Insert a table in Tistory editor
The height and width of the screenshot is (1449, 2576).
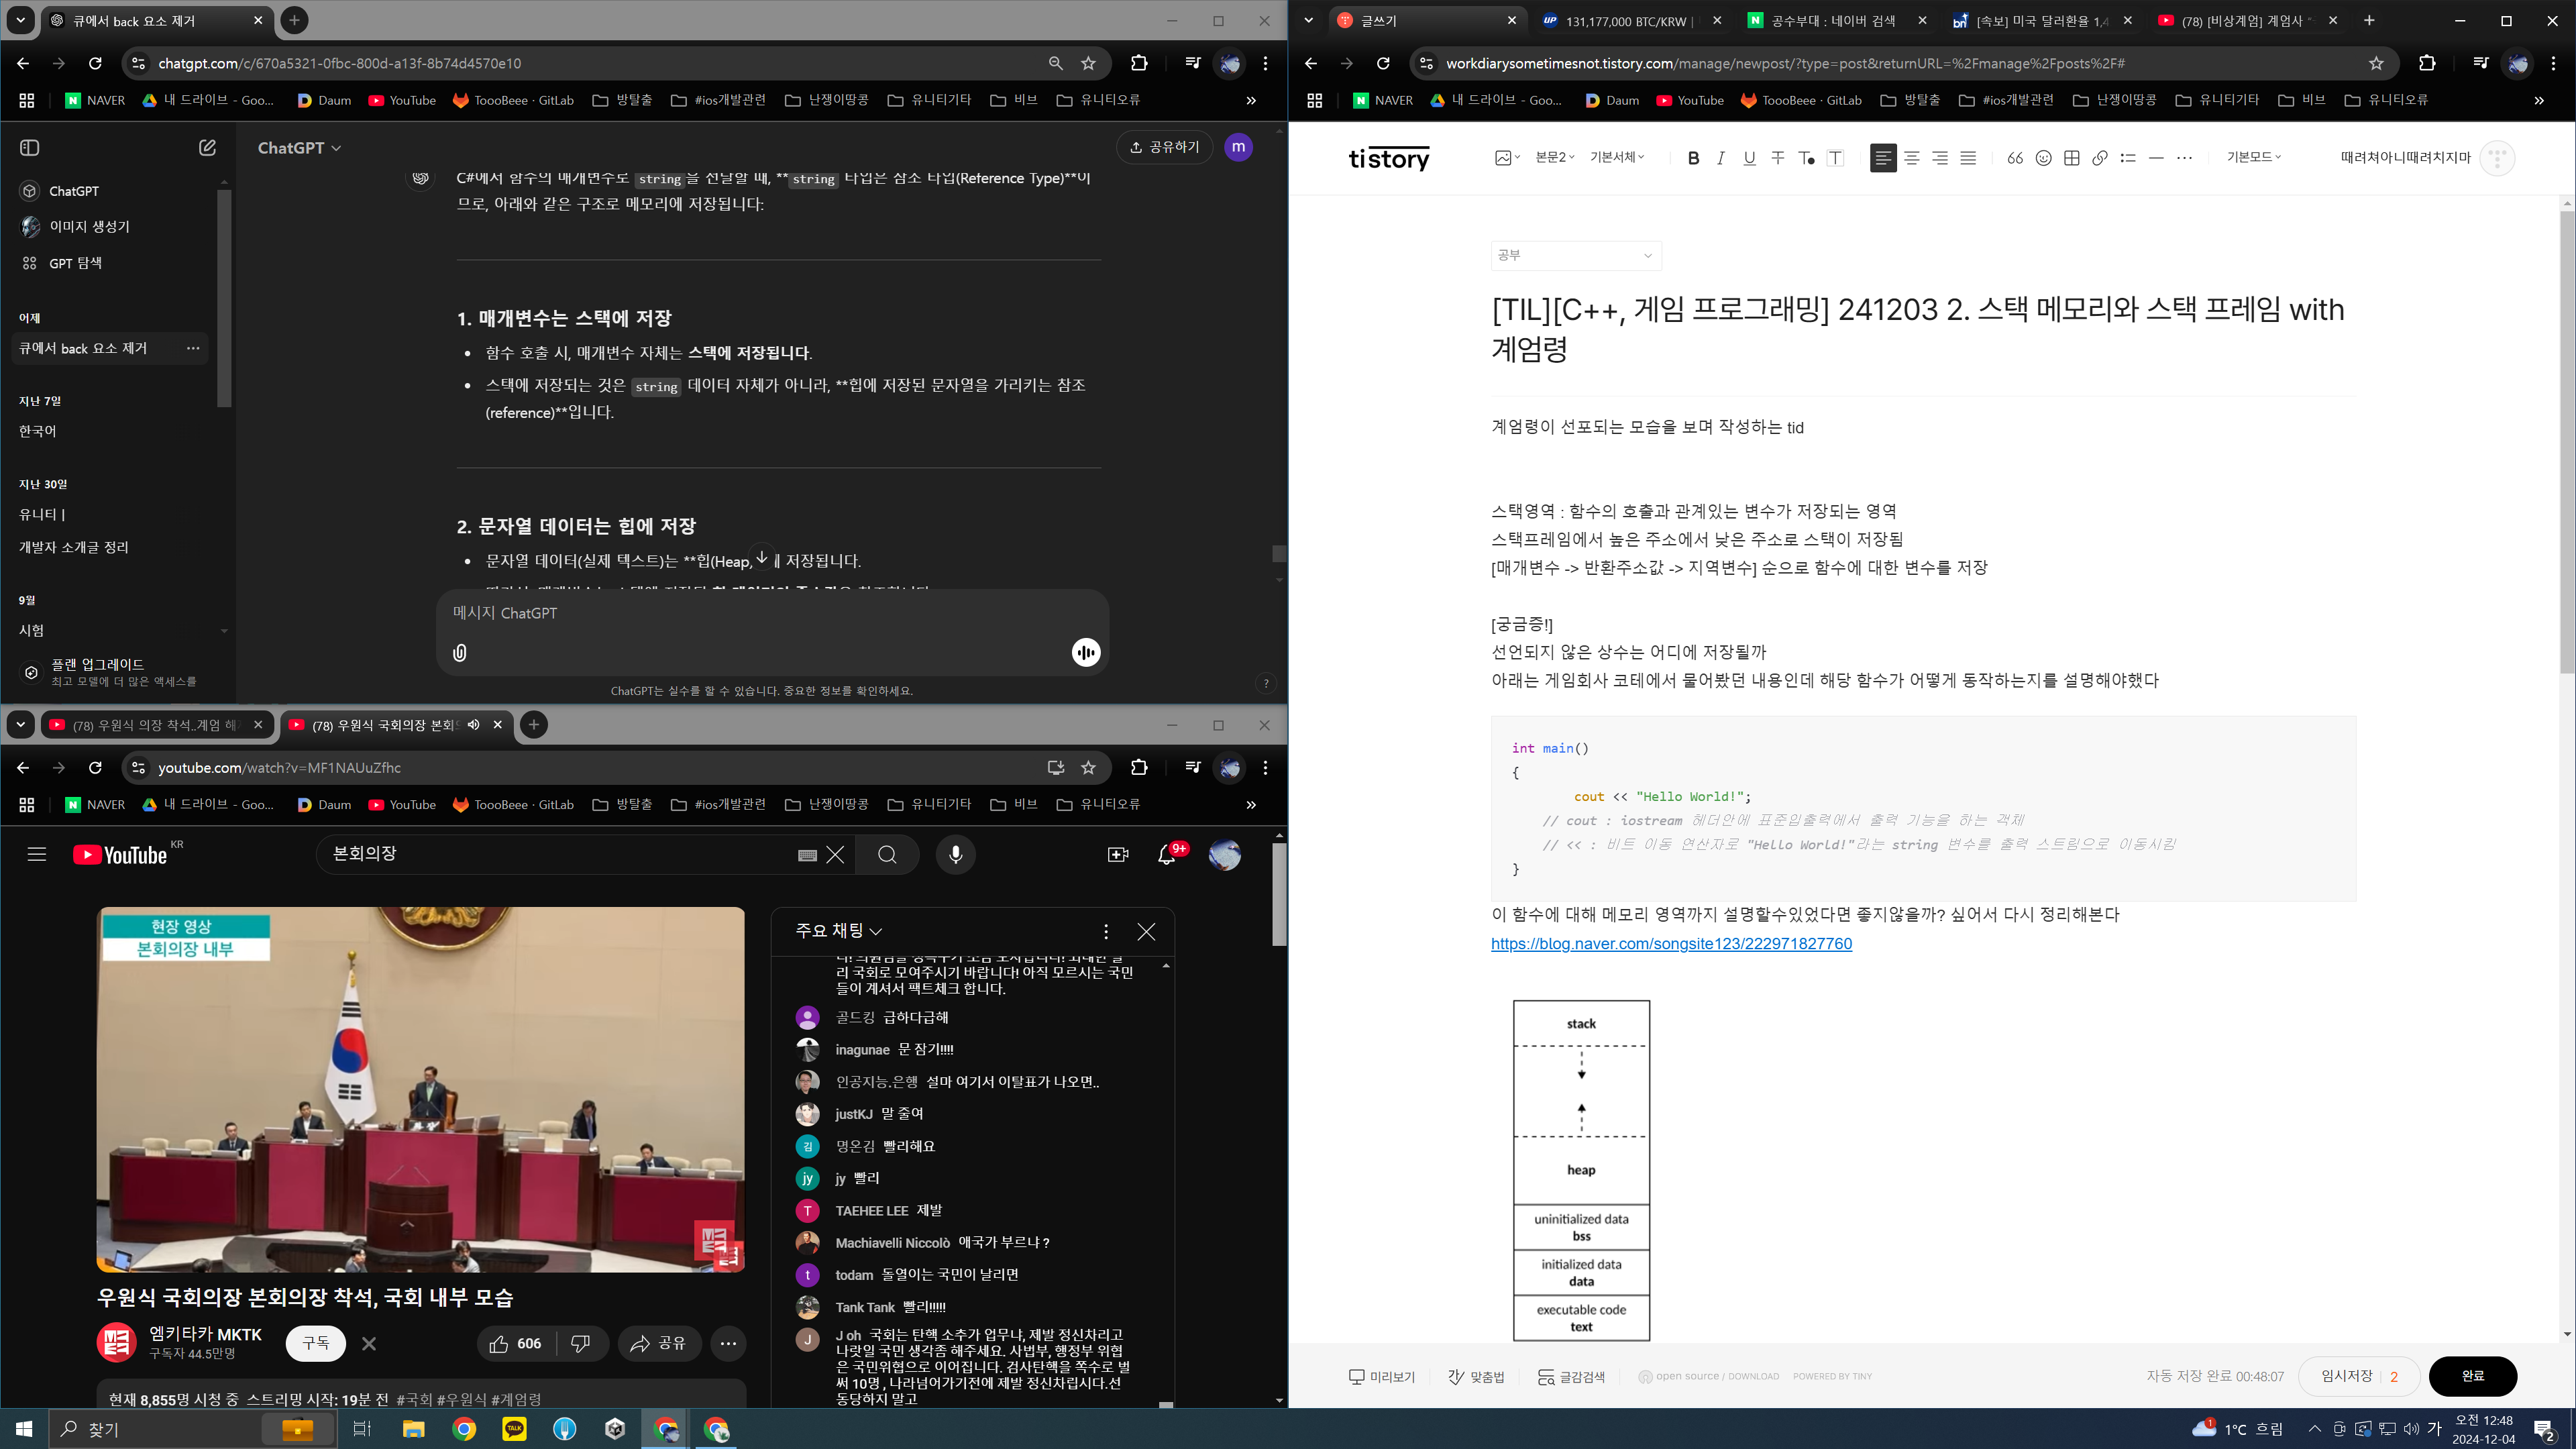[2071, 158]
